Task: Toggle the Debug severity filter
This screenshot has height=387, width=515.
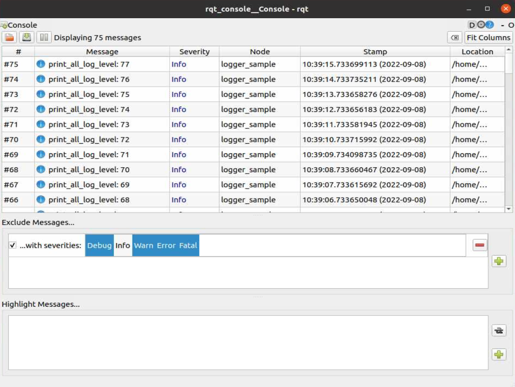Action: coord(99,245)
